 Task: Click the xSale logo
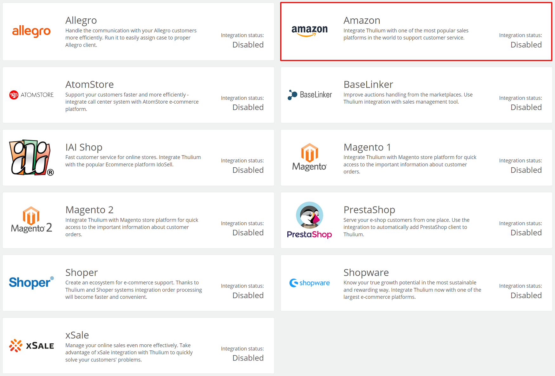click(x=31, y=346)
